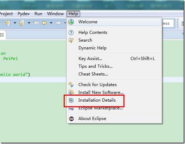Open the Project menu
Image resolution: width=185 pixels, height=144 pixels.
(x=6, y=14)
